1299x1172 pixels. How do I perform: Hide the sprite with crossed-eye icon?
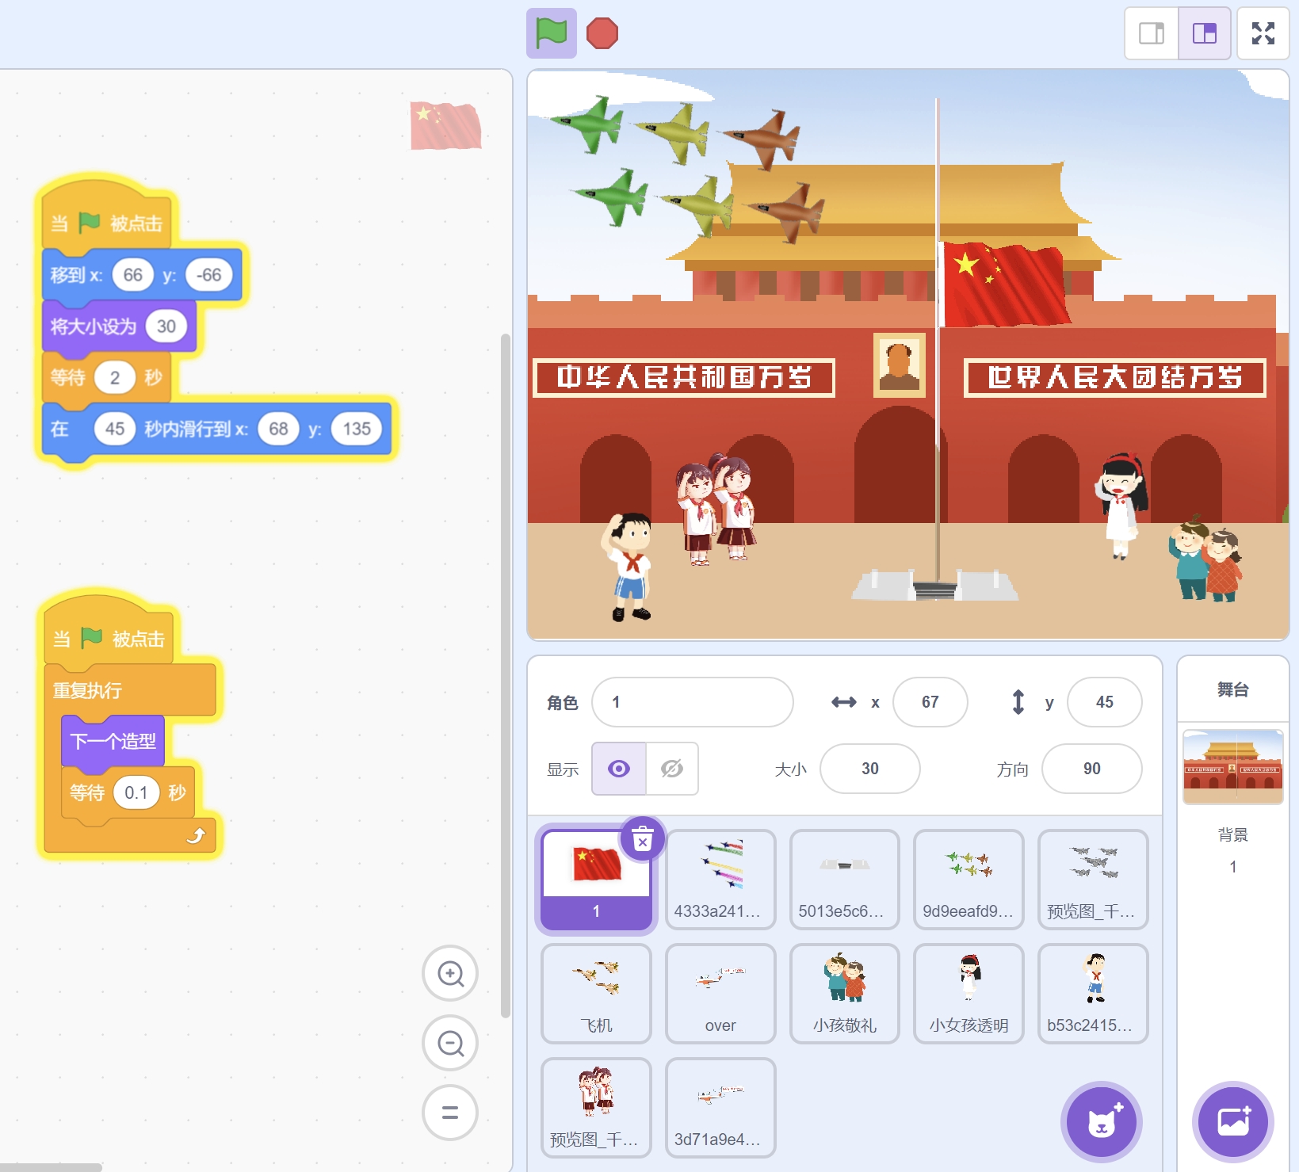(x=672, y=769)
